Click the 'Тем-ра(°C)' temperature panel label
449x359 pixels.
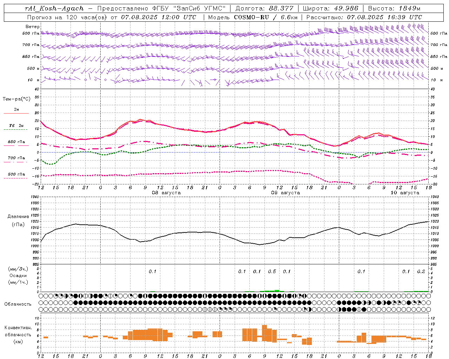(x=16, y=99)
